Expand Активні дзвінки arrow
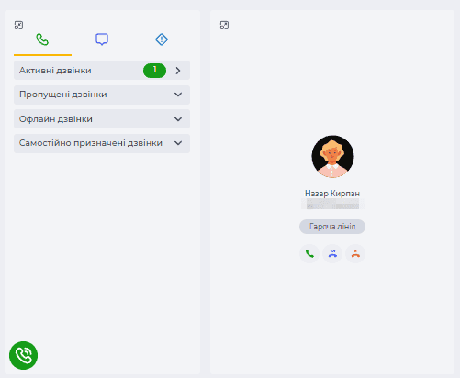 [x=178, y=71]
